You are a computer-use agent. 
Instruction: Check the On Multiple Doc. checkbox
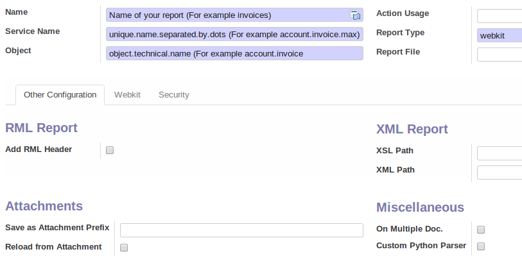click(x=481, y=230)
